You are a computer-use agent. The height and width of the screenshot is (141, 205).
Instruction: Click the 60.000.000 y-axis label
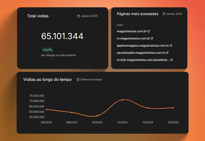point(37,112)
